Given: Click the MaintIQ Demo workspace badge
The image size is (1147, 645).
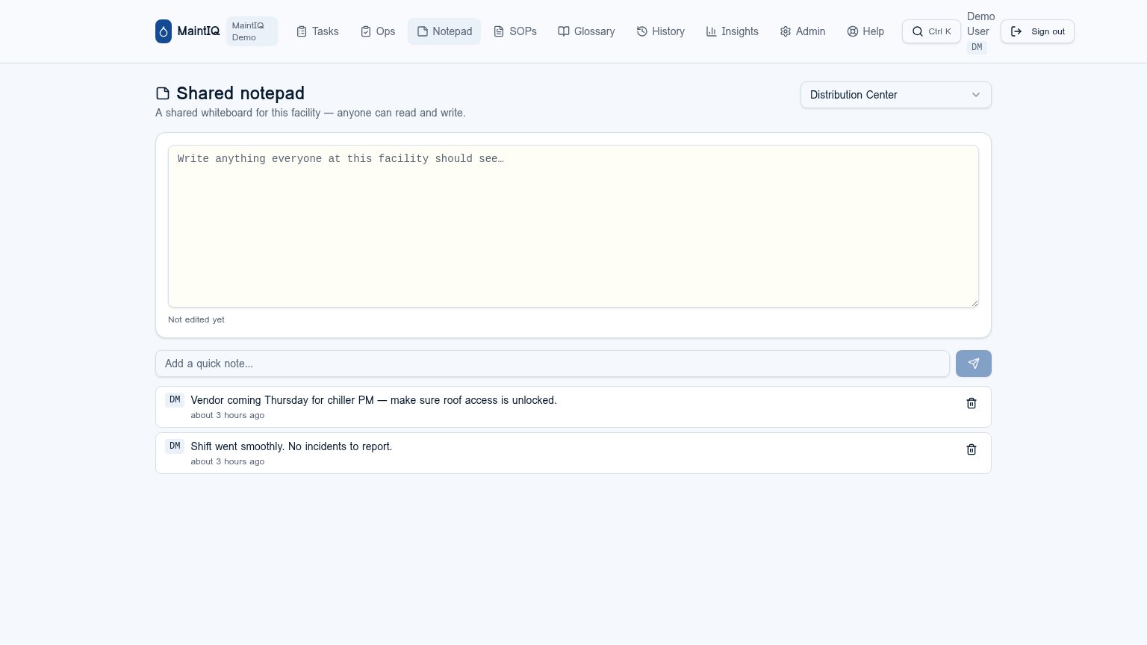Looking at the screenshot, I should coord(252,31).
